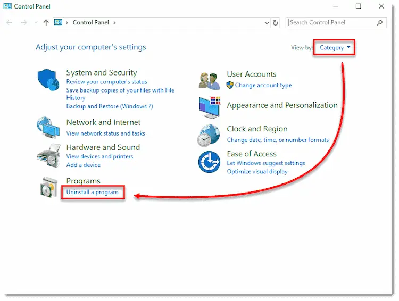The height and width of the screenshot is (301, 399).
Task: Click the Back arrow in the navigation bar
Action: click(x=10, y=23)
